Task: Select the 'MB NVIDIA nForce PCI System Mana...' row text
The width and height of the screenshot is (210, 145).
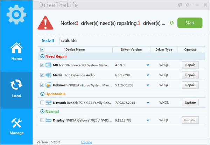Action: (81, 65)
